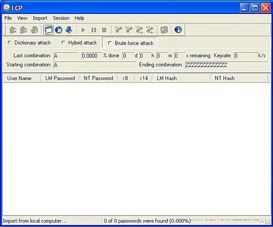This screenshot has width=273, height=227.
Task: Click the seconds remaining field
Action: [180, 56]
